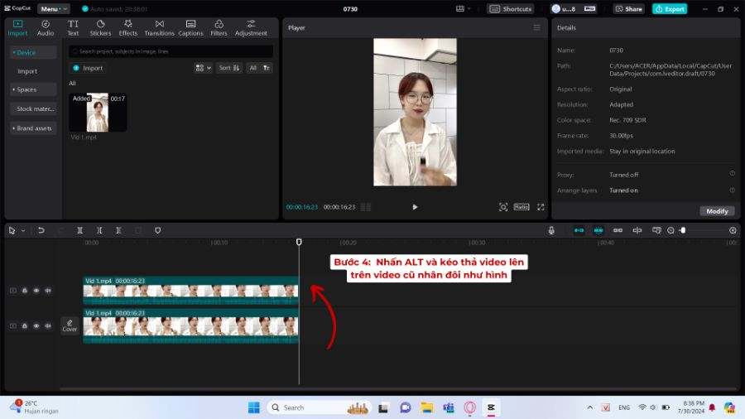Click the Share button
Image resolution: width=745 pixels, height=419 pixels.
tap(628, 8)
